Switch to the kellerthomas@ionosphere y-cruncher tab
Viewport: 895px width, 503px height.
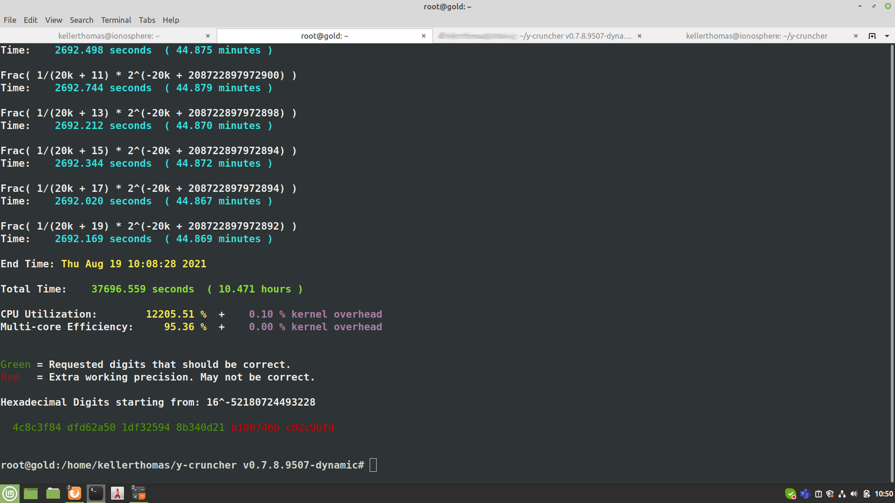click(756, 35)
